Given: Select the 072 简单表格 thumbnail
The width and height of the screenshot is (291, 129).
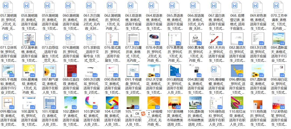Looking at the screenshot, I should [x=29, y=39].
